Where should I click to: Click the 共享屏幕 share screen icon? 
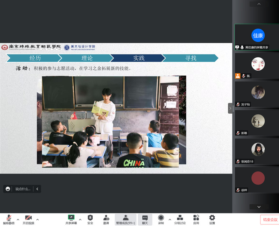(x=71, y=219)
